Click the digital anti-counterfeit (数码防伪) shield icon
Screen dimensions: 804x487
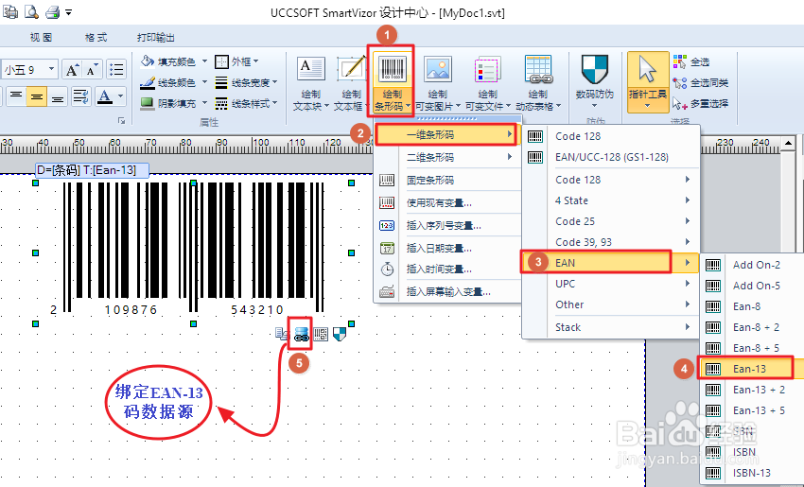(594, 70)
